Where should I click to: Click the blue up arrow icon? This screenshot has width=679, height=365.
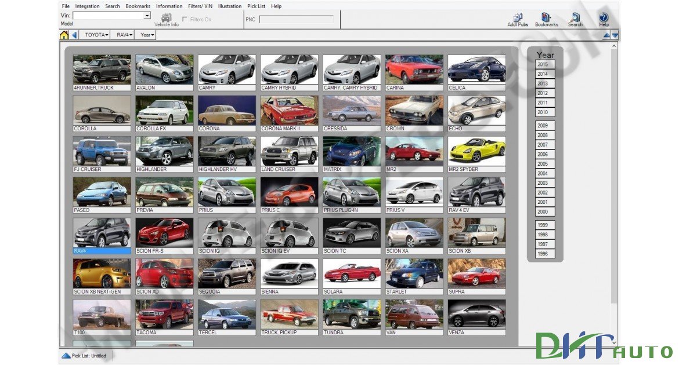606,35
